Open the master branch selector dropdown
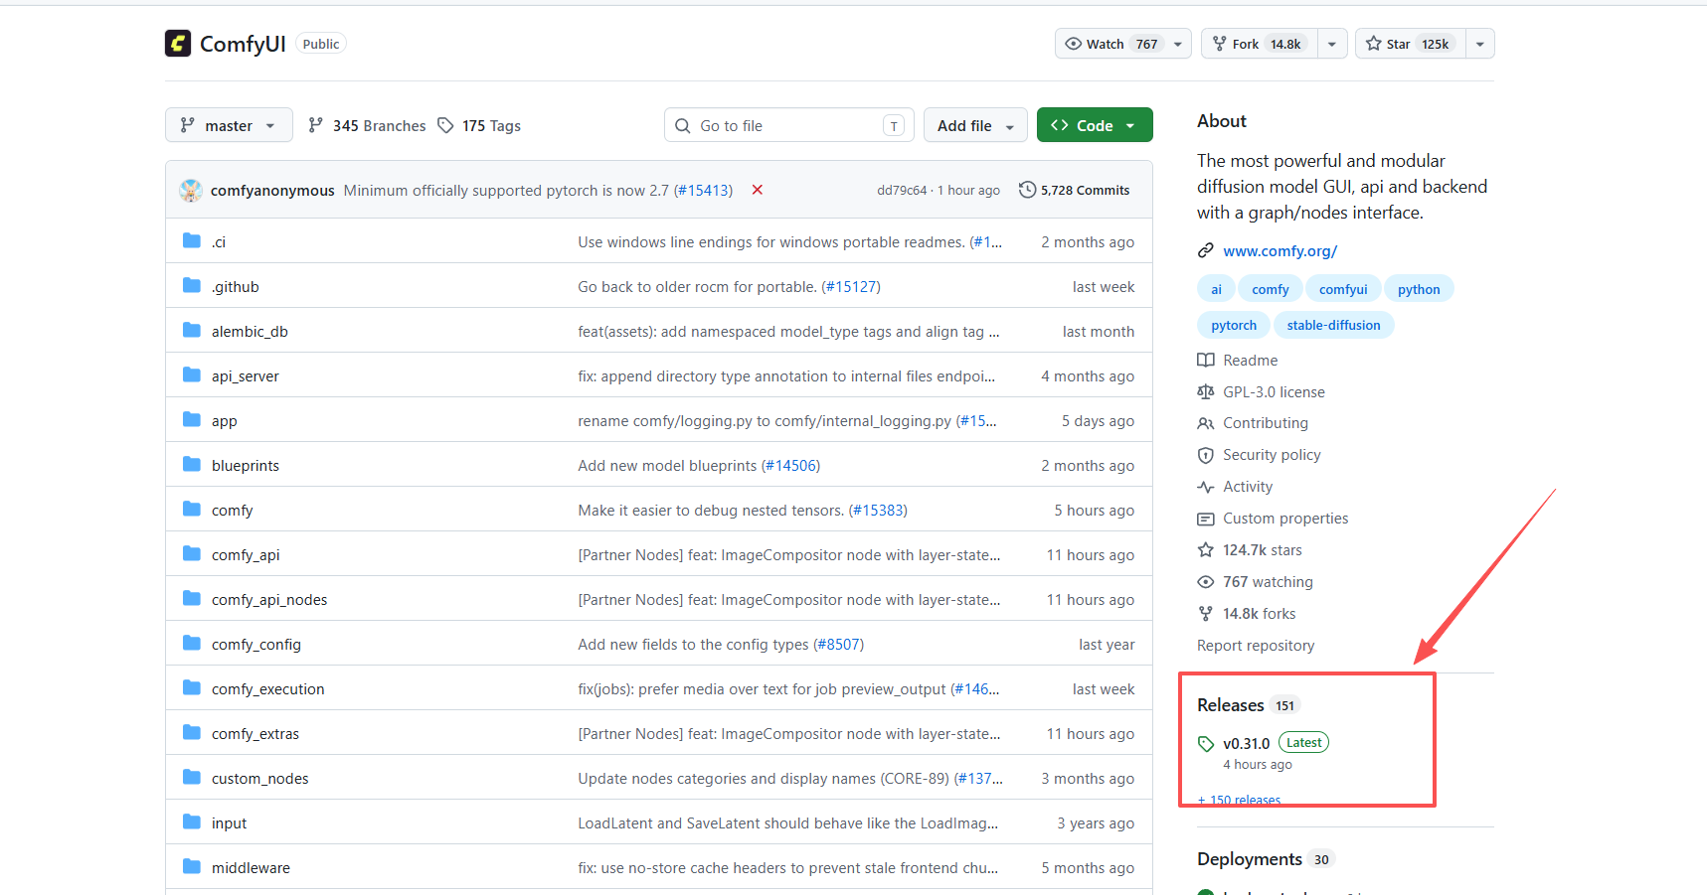The width and height of the screenshot is (1707, 895). [x=229, y=125]
